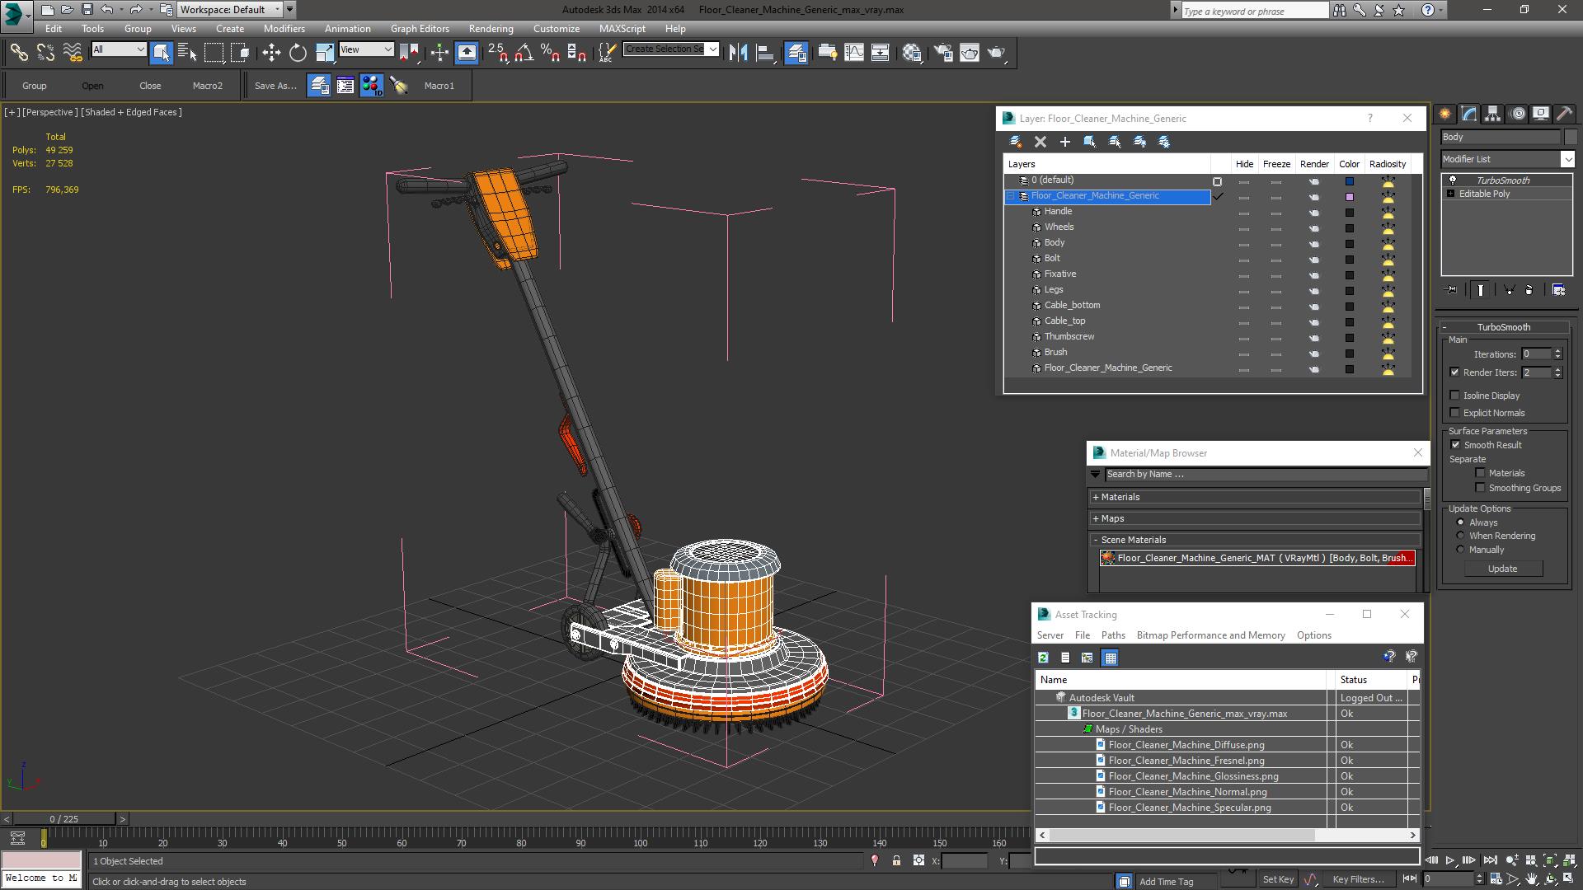
Task: Uncheck the Smooth Result checkbox
Action: coord(1455,445)
